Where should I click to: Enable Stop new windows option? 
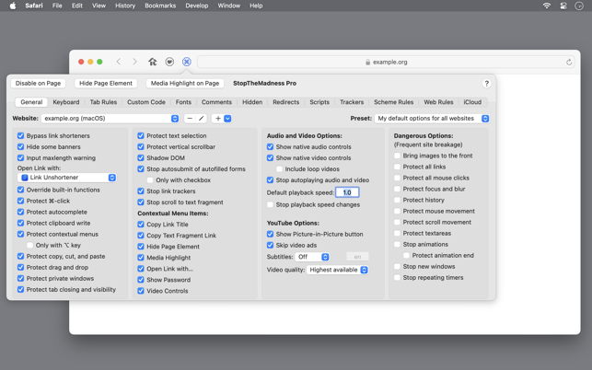(x=397, y=267)
